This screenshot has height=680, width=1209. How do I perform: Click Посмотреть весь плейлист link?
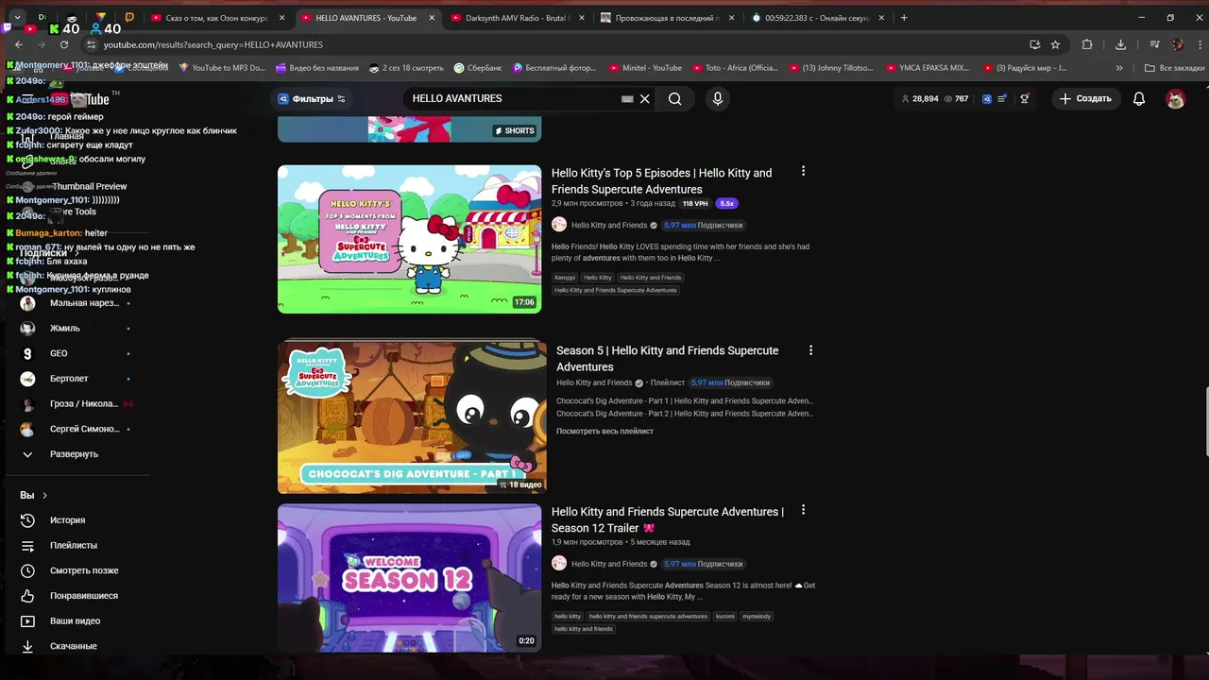click(604, 431)
